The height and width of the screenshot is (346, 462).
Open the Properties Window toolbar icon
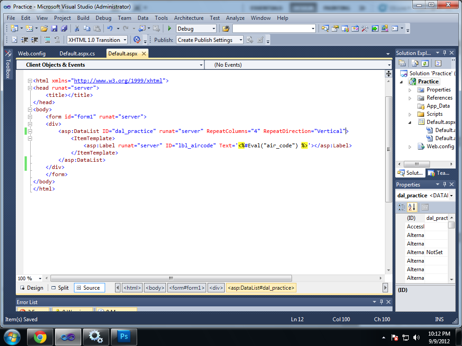[335, 28]
